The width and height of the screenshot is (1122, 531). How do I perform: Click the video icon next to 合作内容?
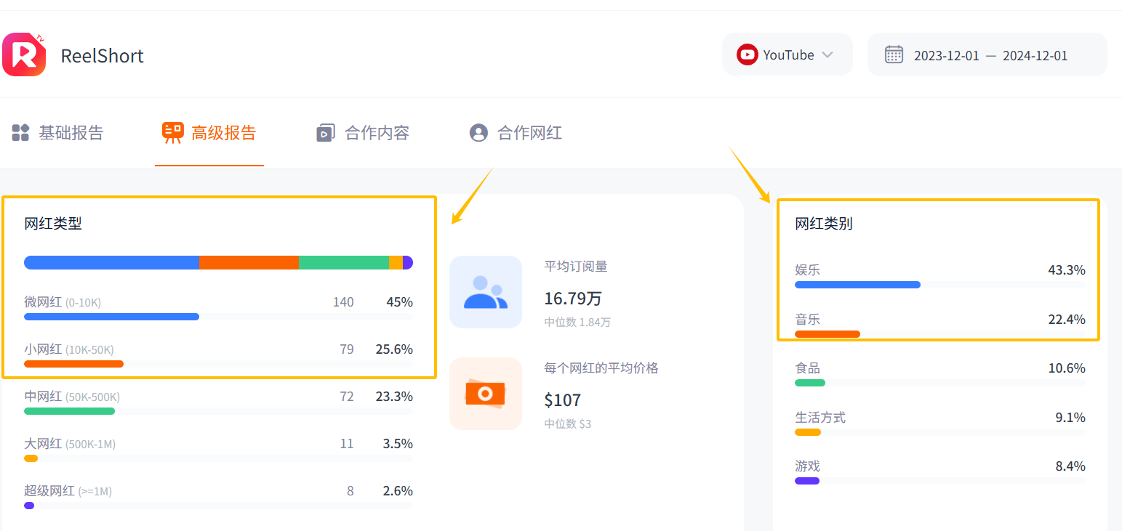[x=326, y=132]
